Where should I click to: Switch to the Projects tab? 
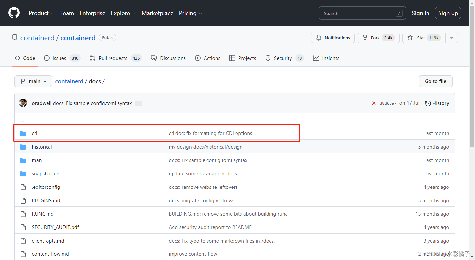[x=242, y=58]
